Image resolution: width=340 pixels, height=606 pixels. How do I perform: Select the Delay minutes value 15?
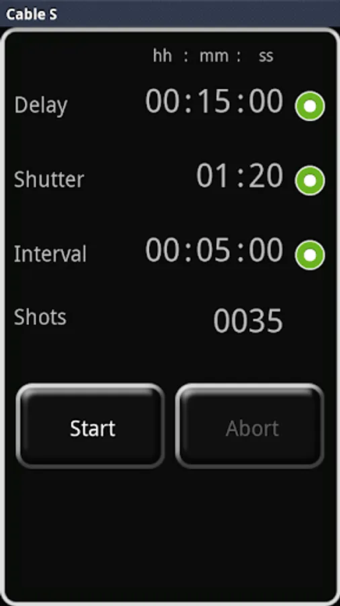214,101
